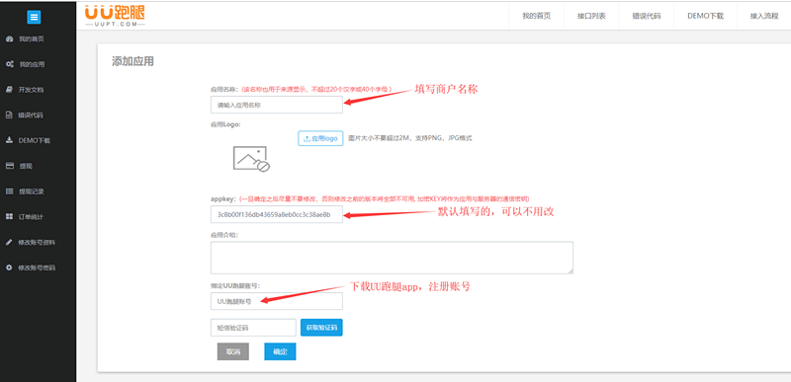Click the gray 取消 cancel button
Viewport: 791px width, 382px height.
[233, 351]
